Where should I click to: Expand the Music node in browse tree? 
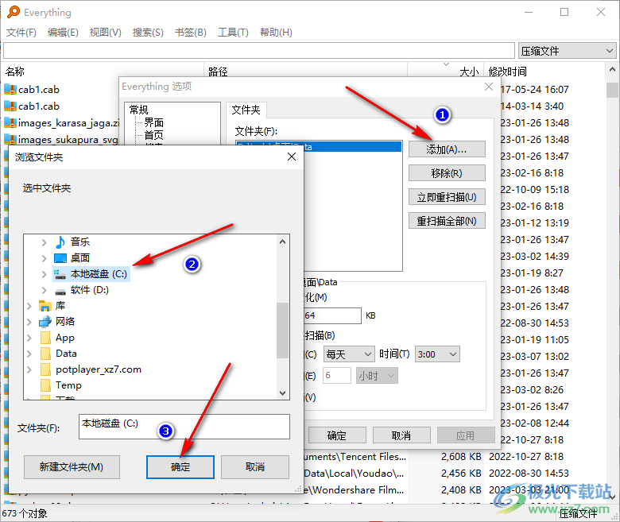[x=44, y=242]
